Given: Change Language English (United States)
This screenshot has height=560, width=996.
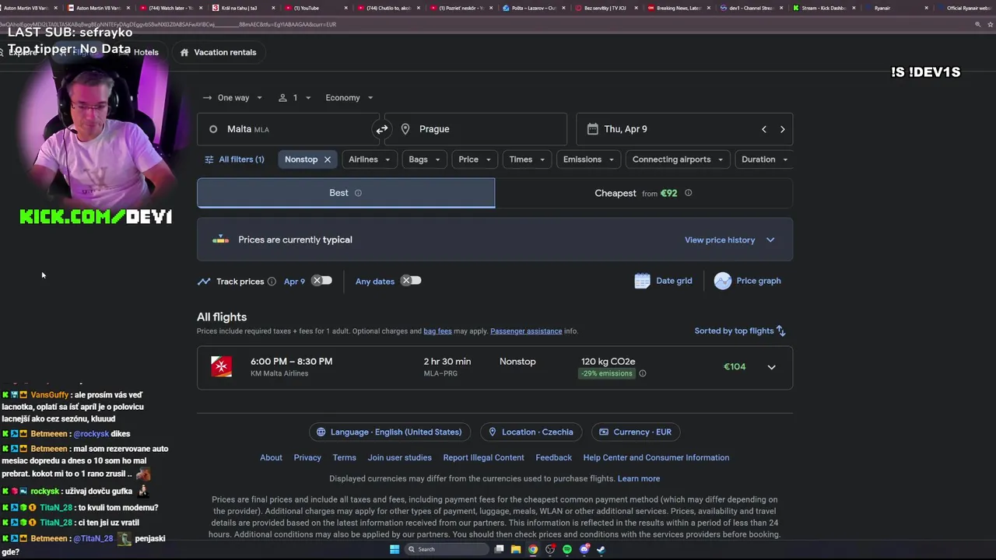Looking at the screenshot, I should click(388, 432).
